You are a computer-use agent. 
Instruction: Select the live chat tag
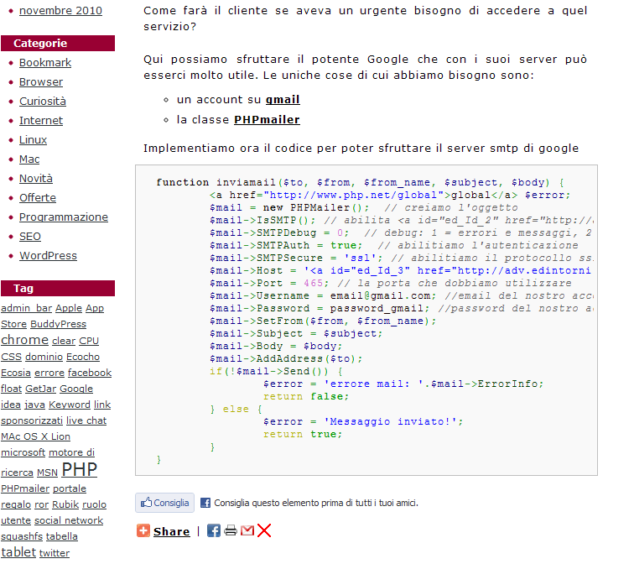[x=86, y=420]
